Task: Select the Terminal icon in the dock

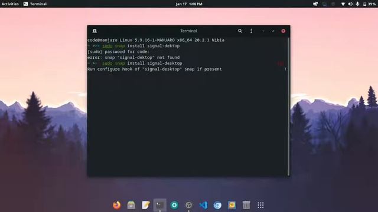Action: (160, 205)
